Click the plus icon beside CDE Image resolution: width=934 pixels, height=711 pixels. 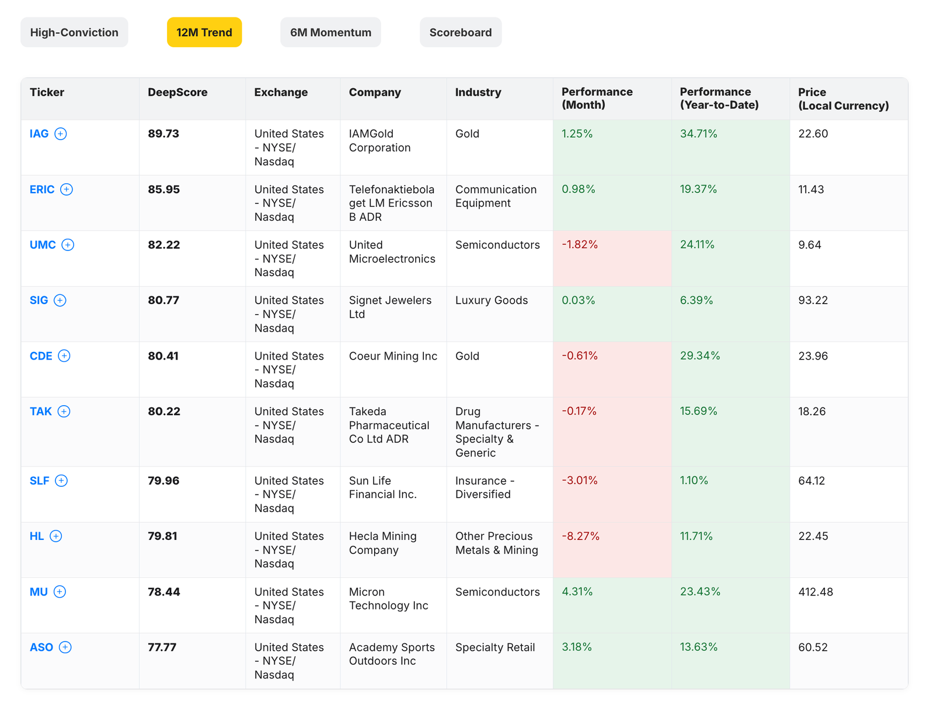pyautogui.click(x=65, y=355)
